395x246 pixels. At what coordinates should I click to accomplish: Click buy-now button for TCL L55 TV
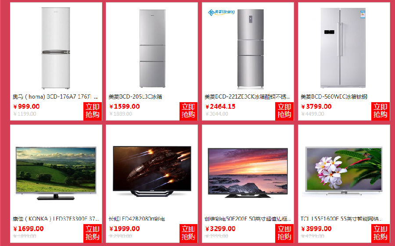coord(381,233)
